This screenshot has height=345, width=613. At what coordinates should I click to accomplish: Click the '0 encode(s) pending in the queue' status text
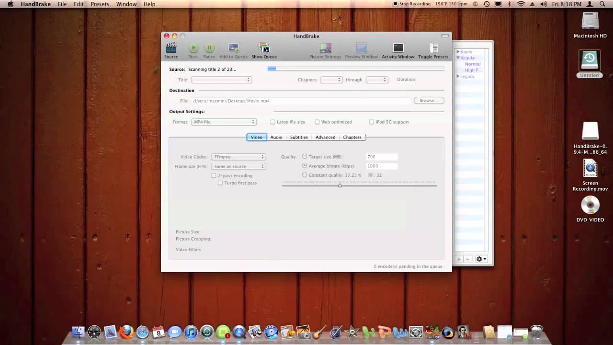(x=408, y=266)
